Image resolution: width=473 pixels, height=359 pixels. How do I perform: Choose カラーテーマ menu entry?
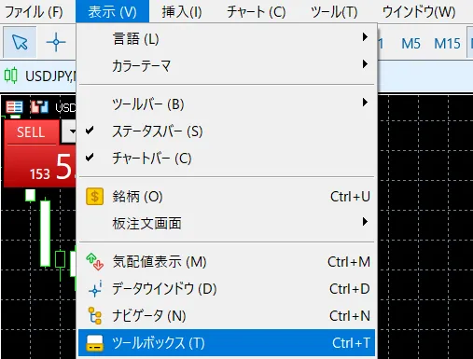click(x=227, y=66)
